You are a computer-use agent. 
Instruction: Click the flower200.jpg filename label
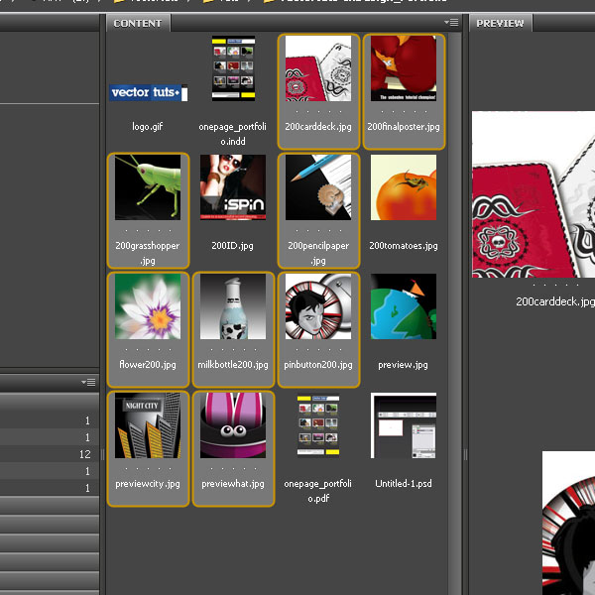(148, 365)
